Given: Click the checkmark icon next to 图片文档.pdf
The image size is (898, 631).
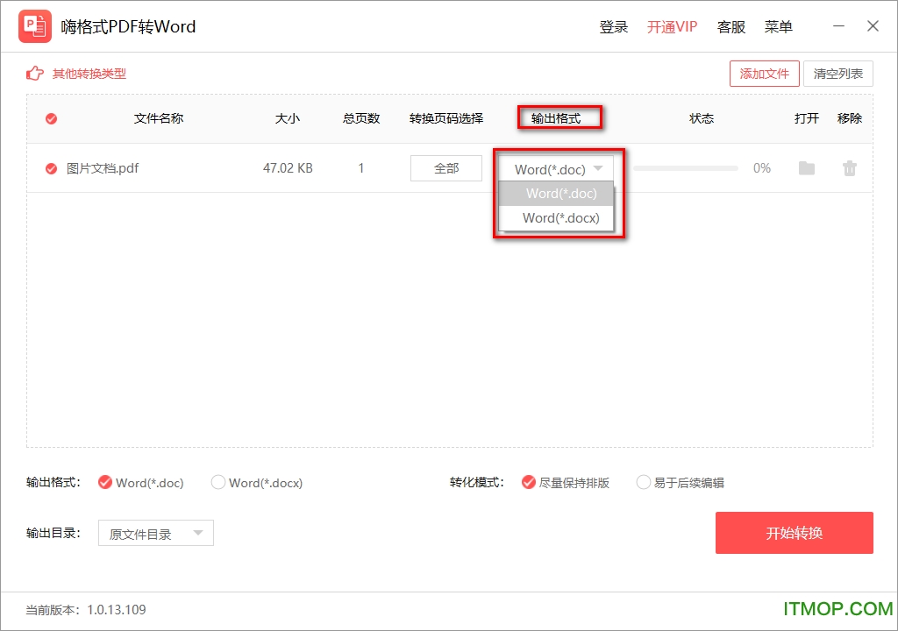Looking at the screenshot, I should pyautogui.click(x=51, y=168).
